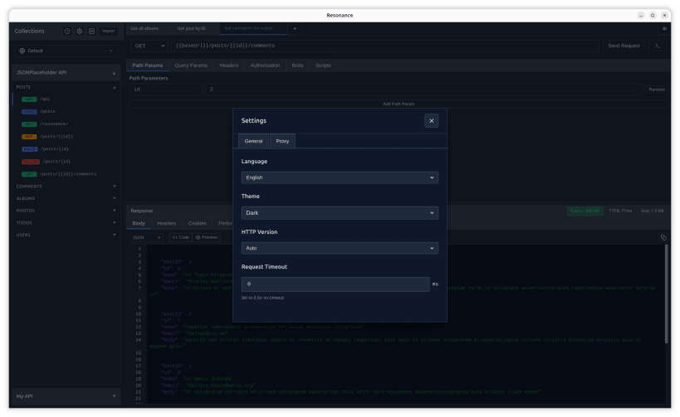Collapse the POSTS folder
The height and width of the screenshot is (417, 680).
click(x=114, y=87)
